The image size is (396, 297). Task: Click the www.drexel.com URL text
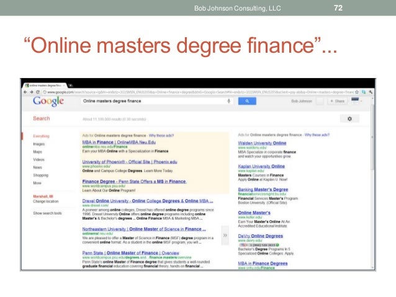pyautogui.click(x=95, y=205)
